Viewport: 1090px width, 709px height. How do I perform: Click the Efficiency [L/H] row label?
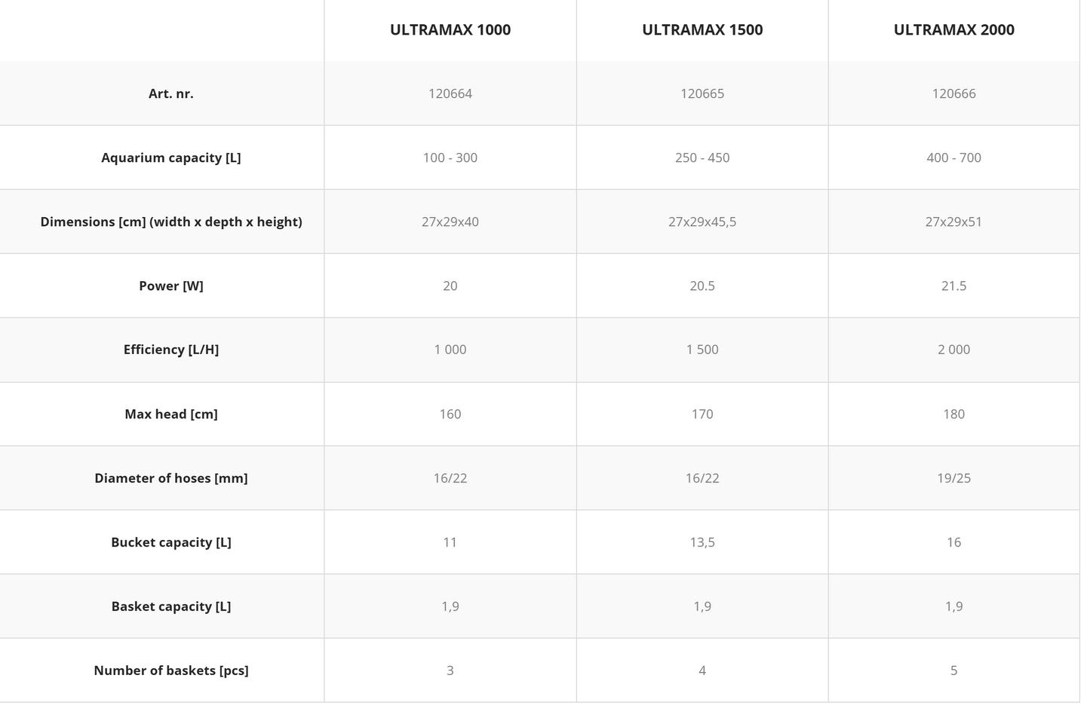click(171, 350)
